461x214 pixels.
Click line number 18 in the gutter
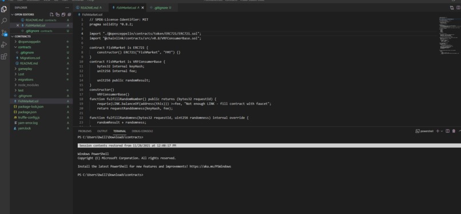coord(82,99)
